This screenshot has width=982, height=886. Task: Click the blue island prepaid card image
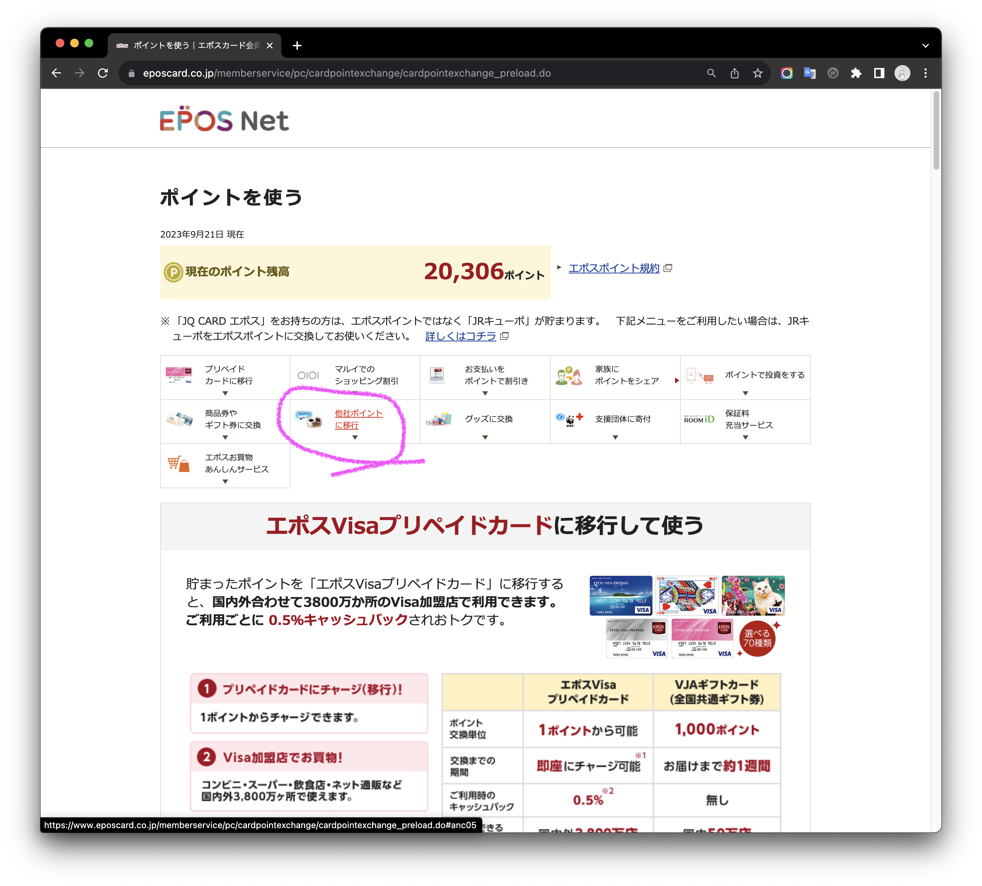tap(620, 595)
